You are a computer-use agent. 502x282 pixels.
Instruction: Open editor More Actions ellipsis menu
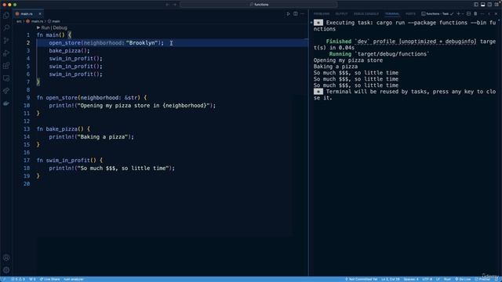point(302,14)
